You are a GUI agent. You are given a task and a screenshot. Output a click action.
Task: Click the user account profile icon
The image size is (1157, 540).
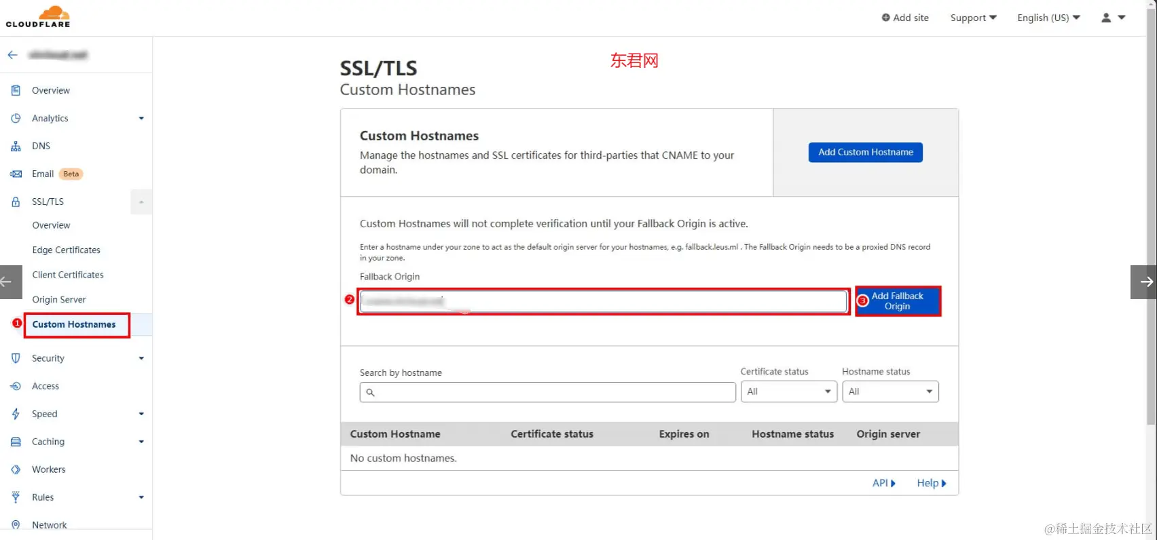coord(1106,18)
